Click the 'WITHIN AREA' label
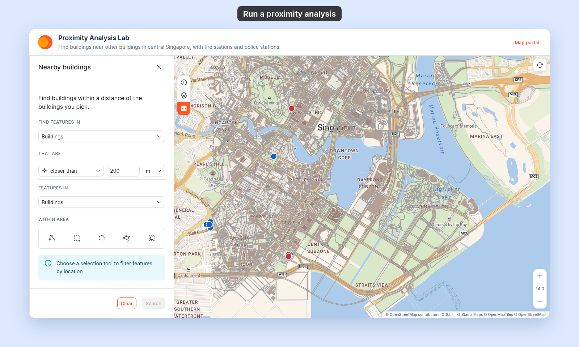 coord(54,219)
